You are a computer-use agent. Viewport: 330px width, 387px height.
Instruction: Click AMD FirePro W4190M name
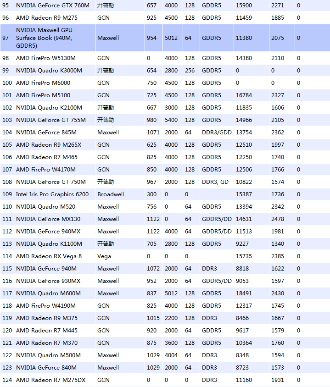point(46,305)
